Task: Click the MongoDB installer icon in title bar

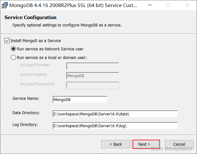Action: [x=5, y=5]
